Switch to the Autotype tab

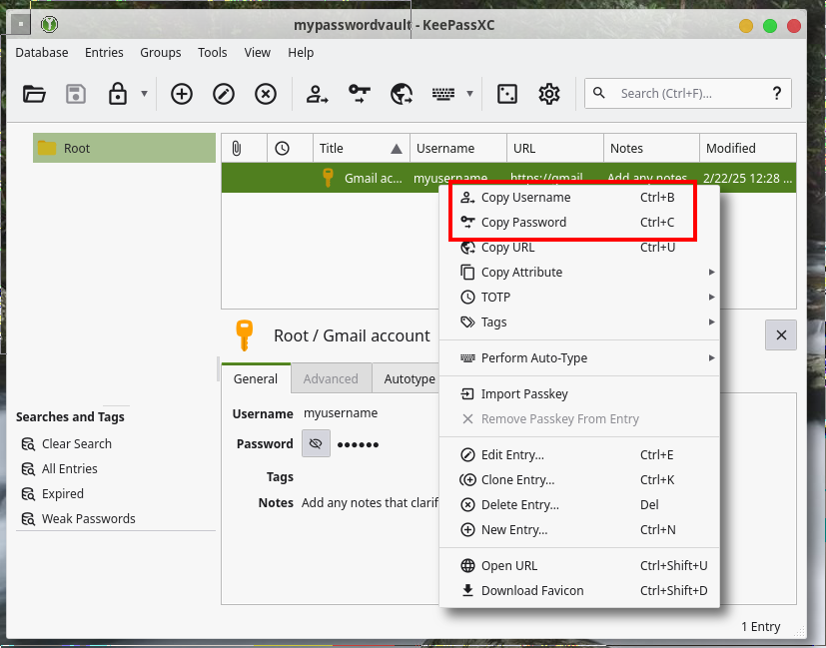pyautogui.click(x=407, y=378)
